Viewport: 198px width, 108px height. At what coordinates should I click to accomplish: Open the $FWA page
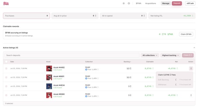point(139,3)
